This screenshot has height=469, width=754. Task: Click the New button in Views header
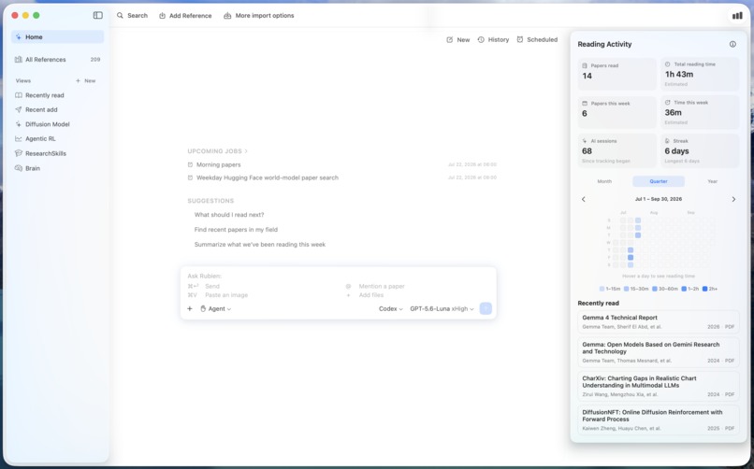tap(85, 80)
